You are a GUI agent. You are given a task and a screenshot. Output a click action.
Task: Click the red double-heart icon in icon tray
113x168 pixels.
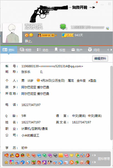pos(6,155)
